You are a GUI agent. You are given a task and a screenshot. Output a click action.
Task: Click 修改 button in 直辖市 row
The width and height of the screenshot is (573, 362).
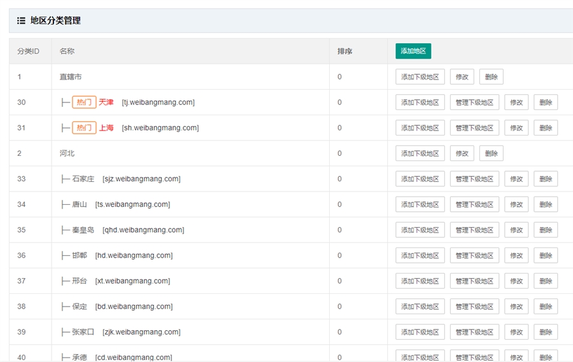tap(462, 77)
